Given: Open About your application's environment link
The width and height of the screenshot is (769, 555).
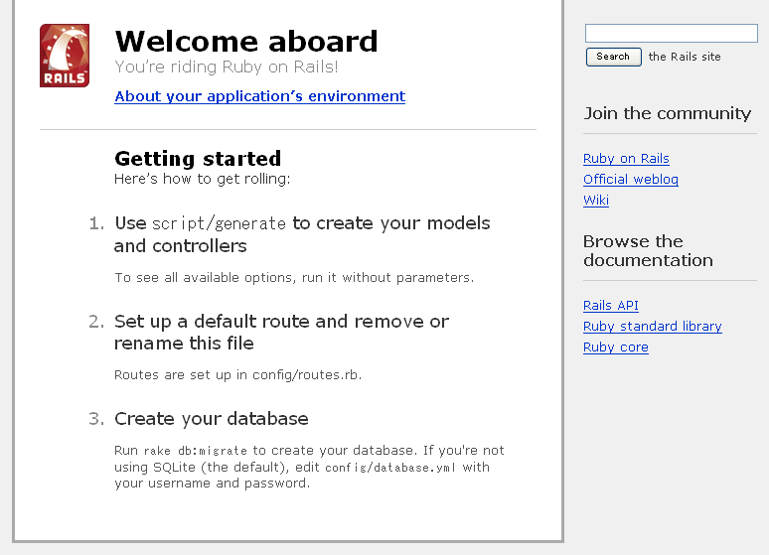Looking at the screenshot, I should [x=260, y=96].
